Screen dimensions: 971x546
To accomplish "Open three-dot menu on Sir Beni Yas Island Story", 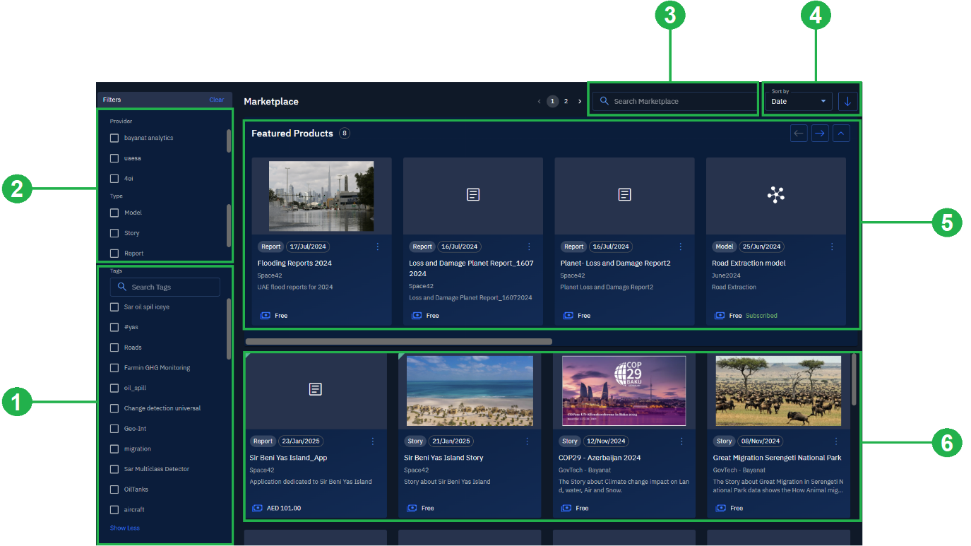I will [527, 441].
